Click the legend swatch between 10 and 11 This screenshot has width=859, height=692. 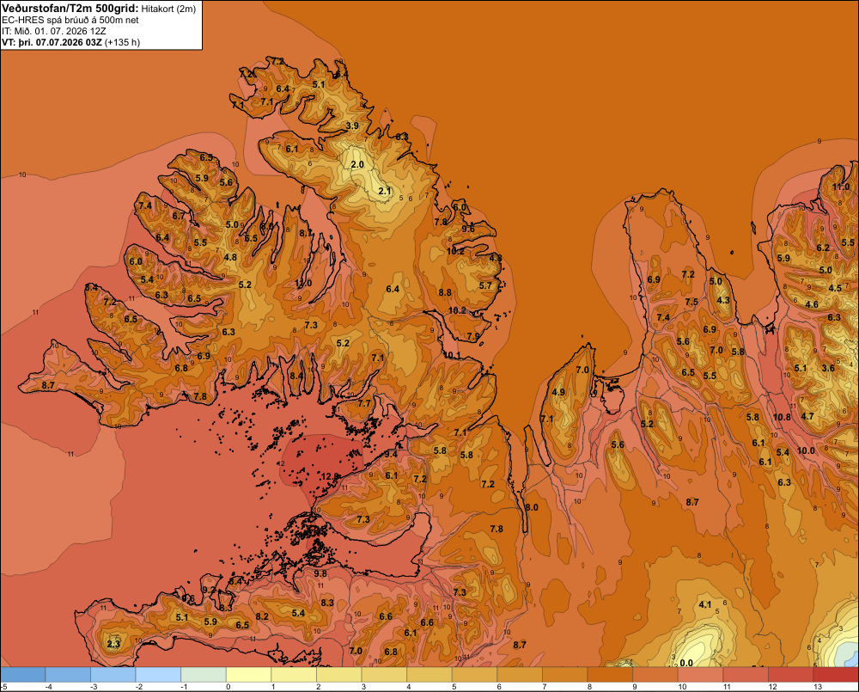pos(701,674)
